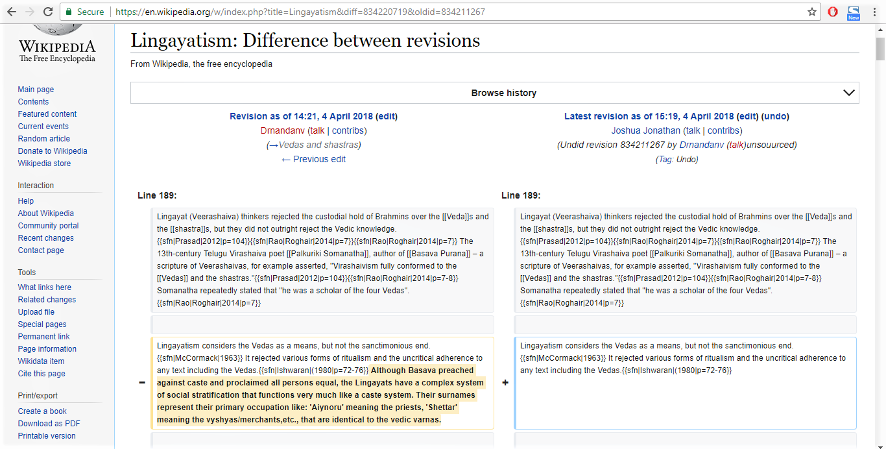886x449 pixels.
Task: Click the browser forward arrow
Action: tap(30, 12)
